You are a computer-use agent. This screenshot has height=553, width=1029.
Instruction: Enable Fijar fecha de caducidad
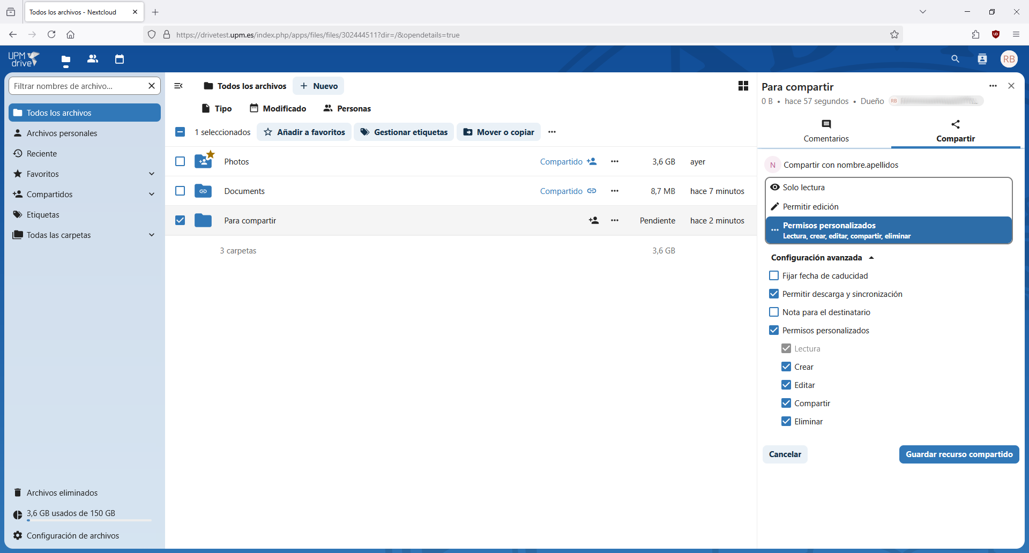coord(774,275)
